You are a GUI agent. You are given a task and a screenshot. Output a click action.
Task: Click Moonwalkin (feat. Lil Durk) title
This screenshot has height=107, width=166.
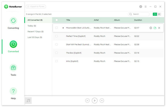[x=78, y=28]
